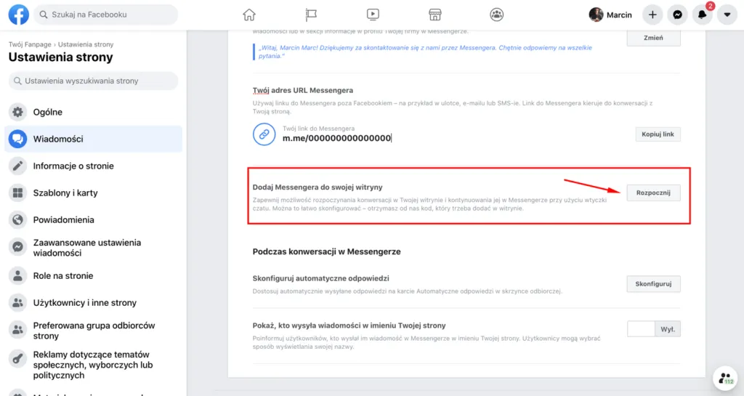This screenshot has height=396, width=744.
Task: Click the plus Create button
Action: tap(652, 15)
